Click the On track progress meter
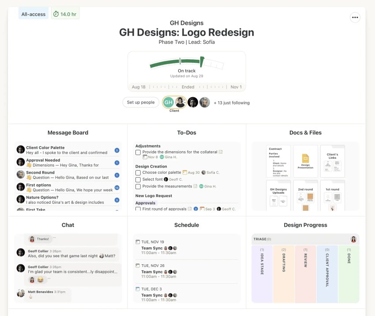Viewport: 375px width, 316px height. pos(187,65)
